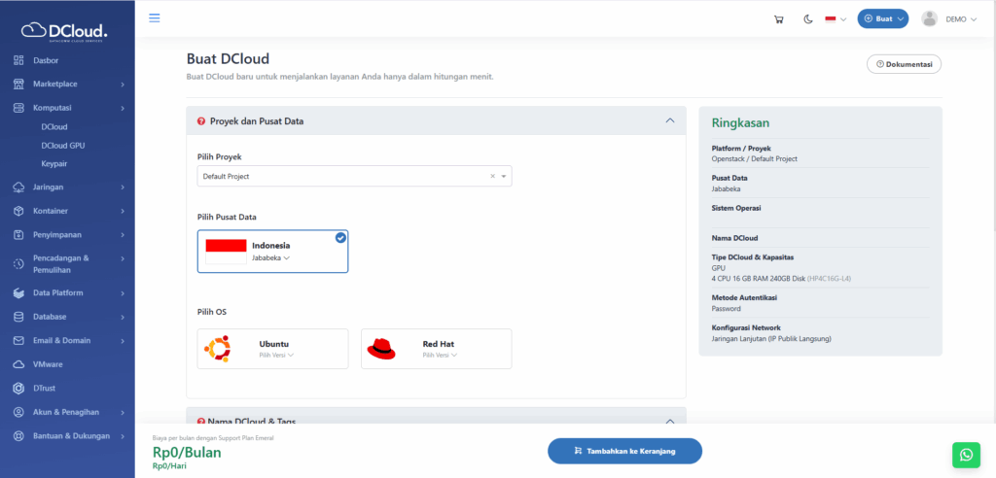Click Tambahkan ke Keranjang button

point(624,451)
